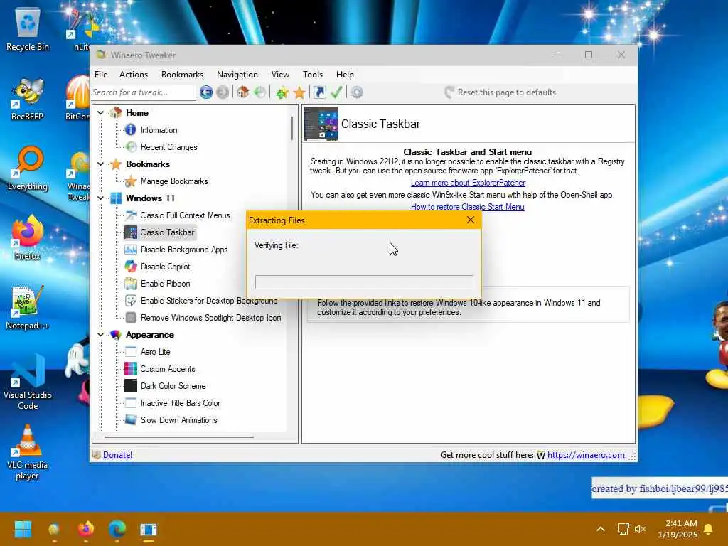728x546 pixels.
Task: Open the Everything search desktop shortcut
Action: 28,168
